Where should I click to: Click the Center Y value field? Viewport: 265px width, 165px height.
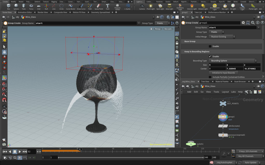coord(234,69)
